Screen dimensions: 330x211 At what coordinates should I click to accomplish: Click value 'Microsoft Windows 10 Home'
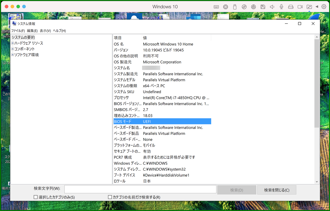coord(168,44)
